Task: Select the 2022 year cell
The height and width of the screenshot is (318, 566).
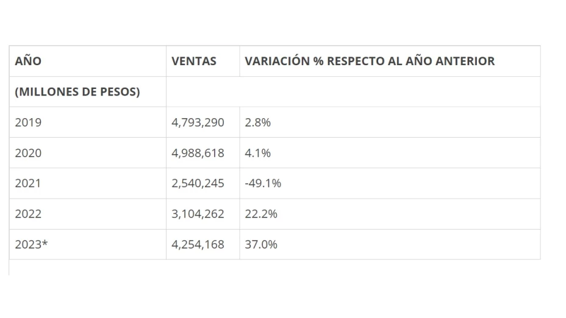Action: pos(88,214)
